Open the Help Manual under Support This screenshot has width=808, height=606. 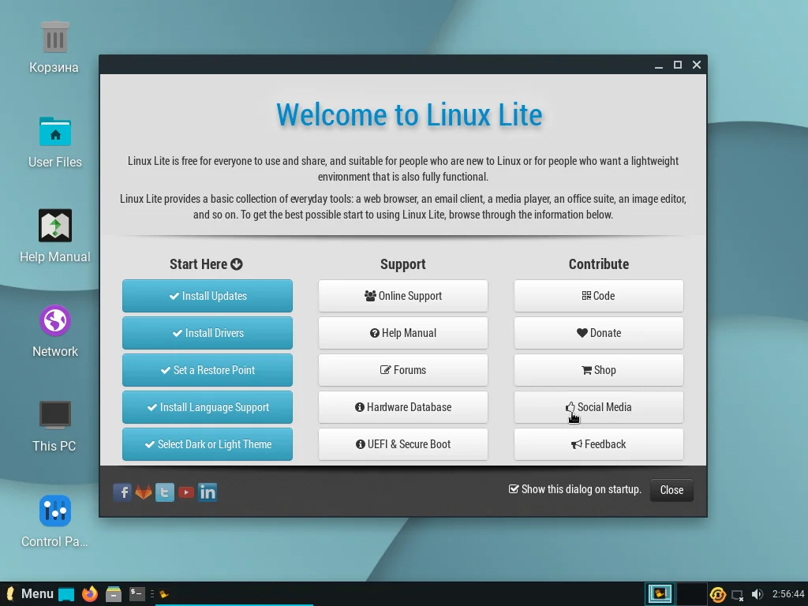(x=403, y=333)
